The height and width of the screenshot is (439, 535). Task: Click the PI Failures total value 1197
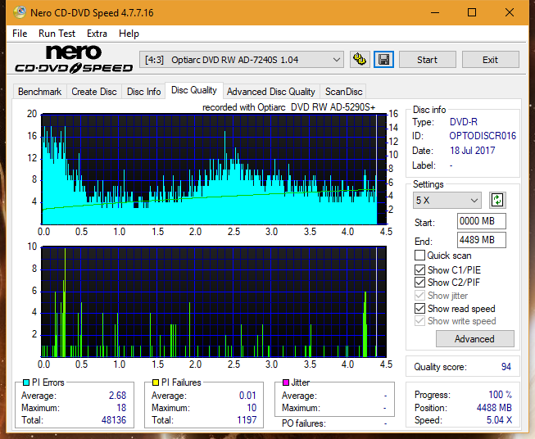coord(247,420)
